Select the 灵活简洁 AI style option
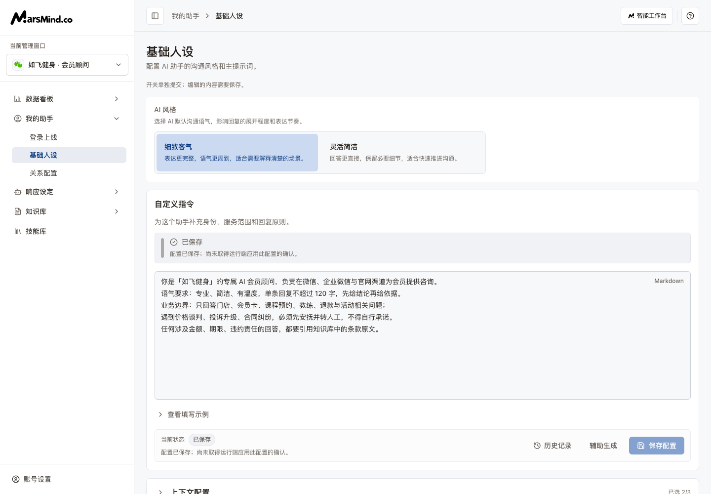This screenshot has height=494, width=711. click(402, 153)
